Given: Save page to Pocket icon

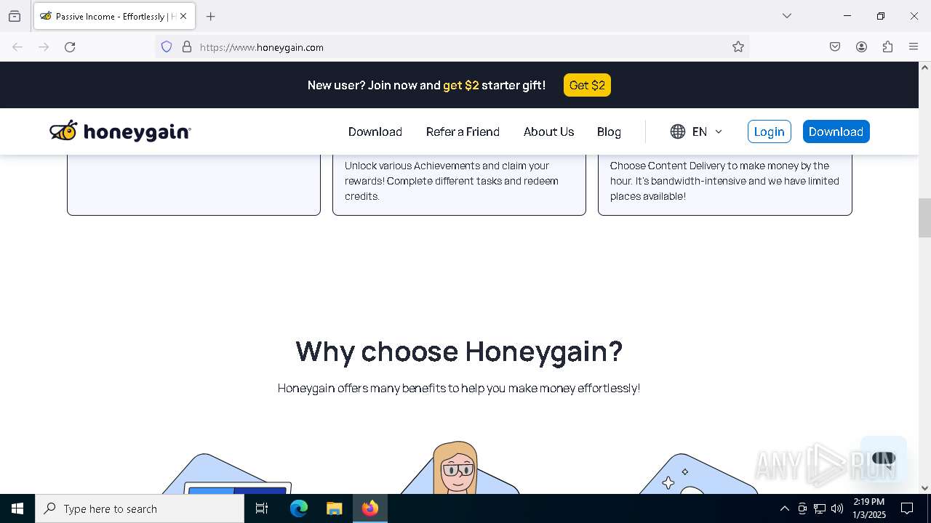Looking at the screenshot, I should (x=835, y=47).
